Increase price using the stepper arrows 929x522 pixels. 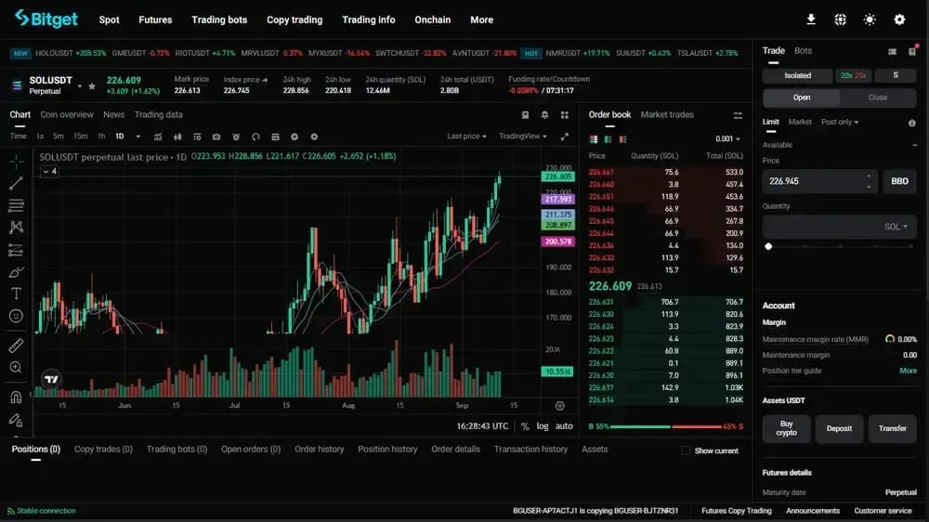(x=869, y=176)
